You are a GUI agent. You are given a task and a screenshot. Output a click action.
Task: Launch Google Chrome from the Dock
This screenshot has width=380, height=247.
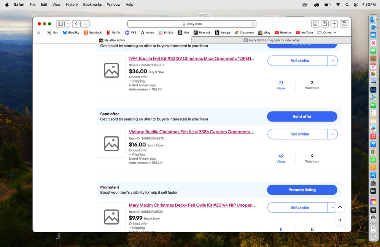(x=373, y=152)
